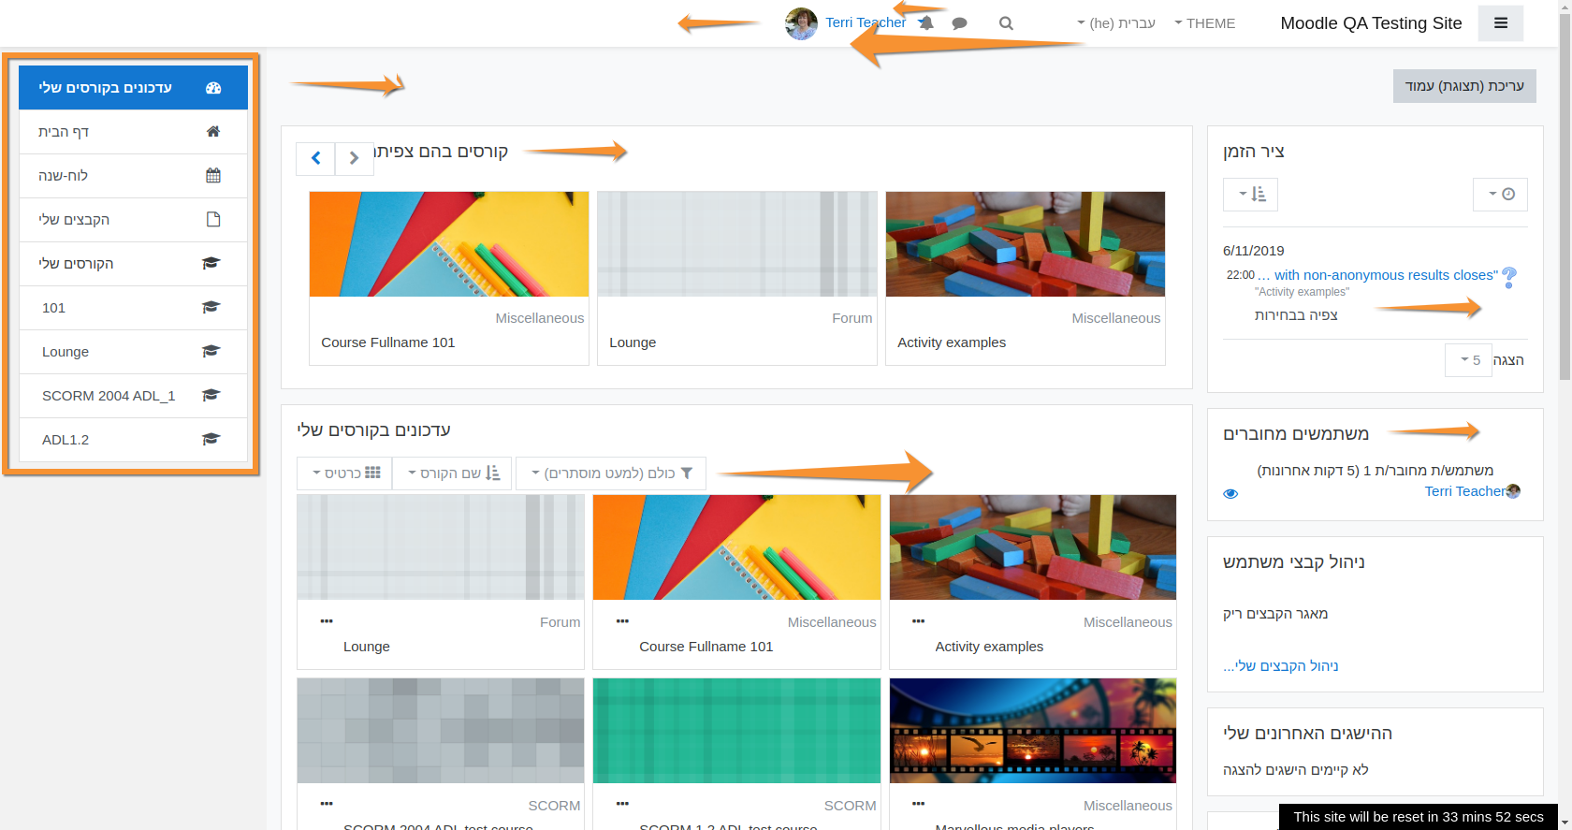Show next recently accessed courses with right chevron

point(354,158)
